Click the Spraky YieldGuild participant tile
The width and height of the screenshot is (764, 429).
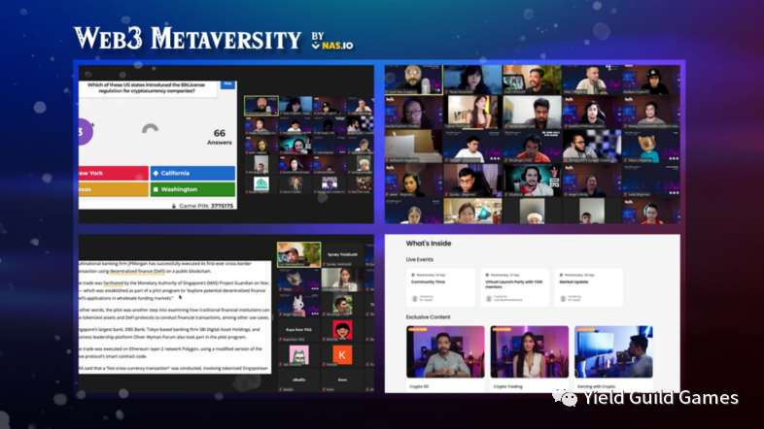(342, 254)
